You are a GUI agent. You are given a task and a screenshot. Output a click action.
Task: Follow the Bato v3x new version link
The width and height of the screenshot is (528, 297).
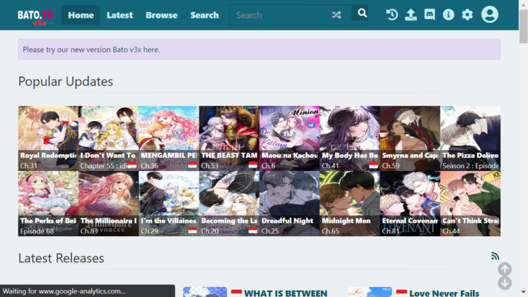(x=136, y=49)
